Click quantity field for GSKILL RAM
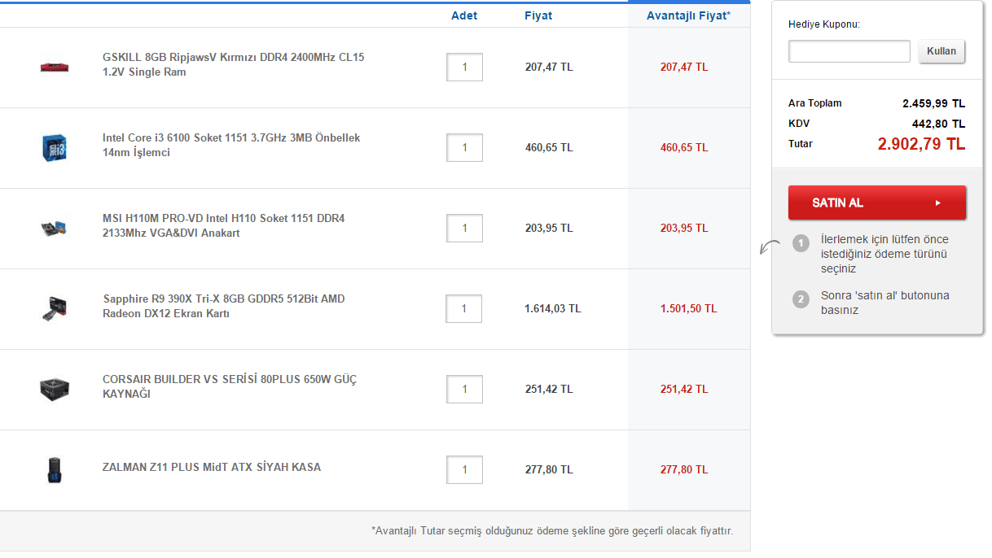Viewport: 992px width, 558px height. click(464, 67)
